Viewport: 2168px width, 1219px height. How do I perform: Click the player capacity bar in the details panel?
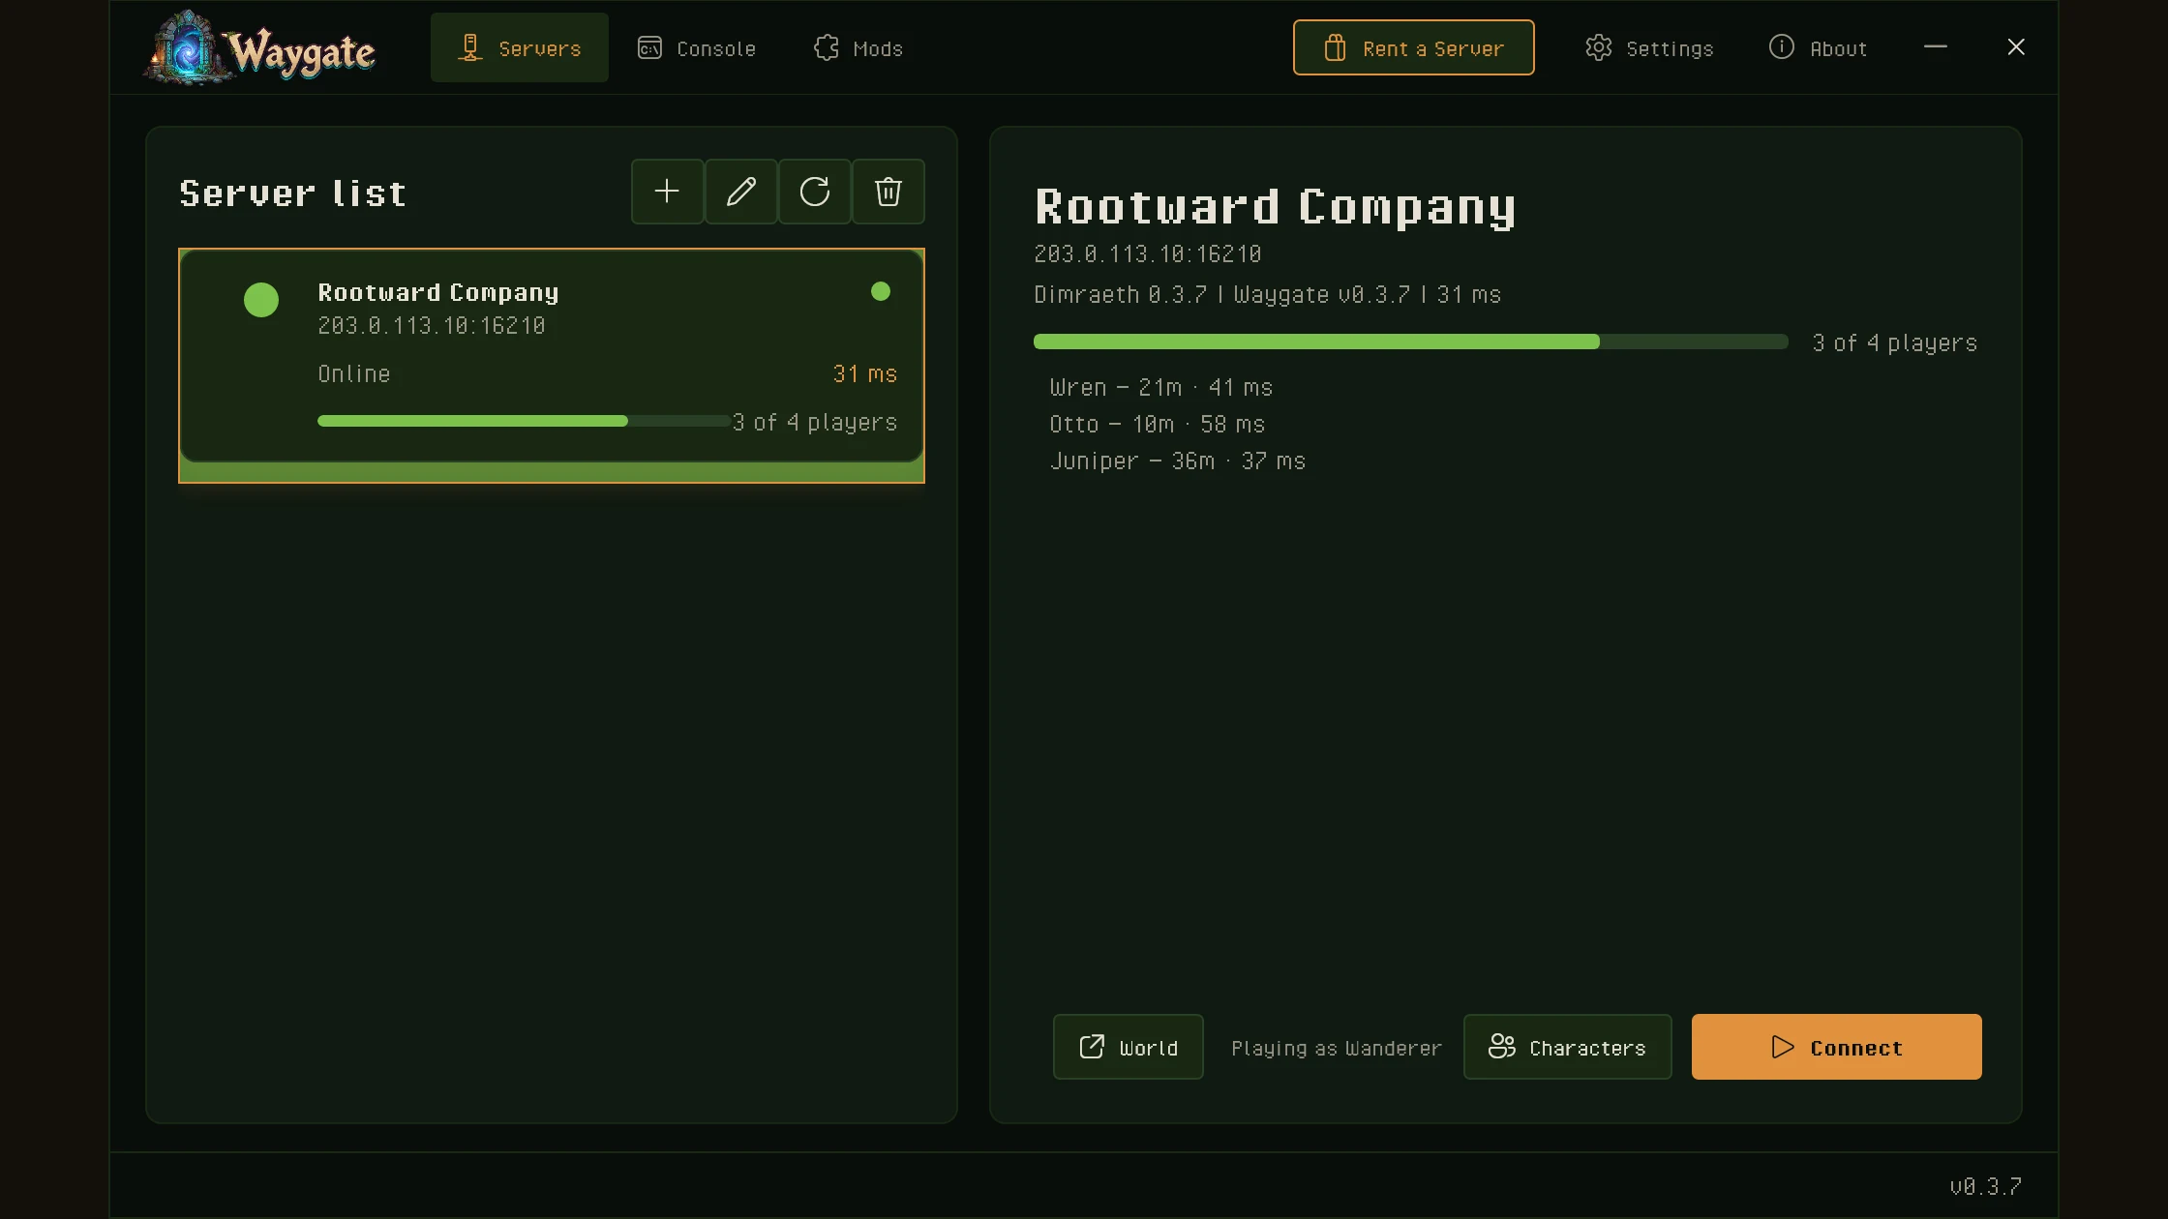pyautogui.click(x=1411, y=342)
